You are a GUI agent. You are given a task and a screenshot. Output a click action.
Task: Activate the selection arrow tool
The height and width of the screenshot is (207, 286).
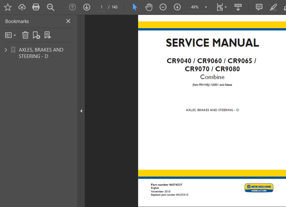click(x=135, y=7)
